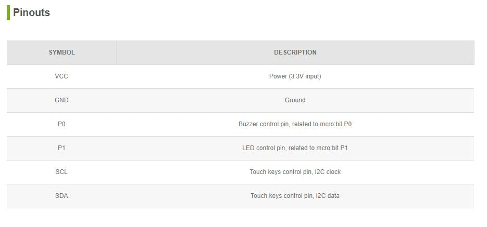This screenshot has height=227, width=487.
Task: Click the 'I2C data' text
Action: [x=328, y=196]
